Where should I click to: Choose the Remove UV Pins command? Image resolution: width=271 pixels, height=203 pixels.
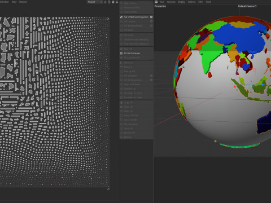point(137,8)
